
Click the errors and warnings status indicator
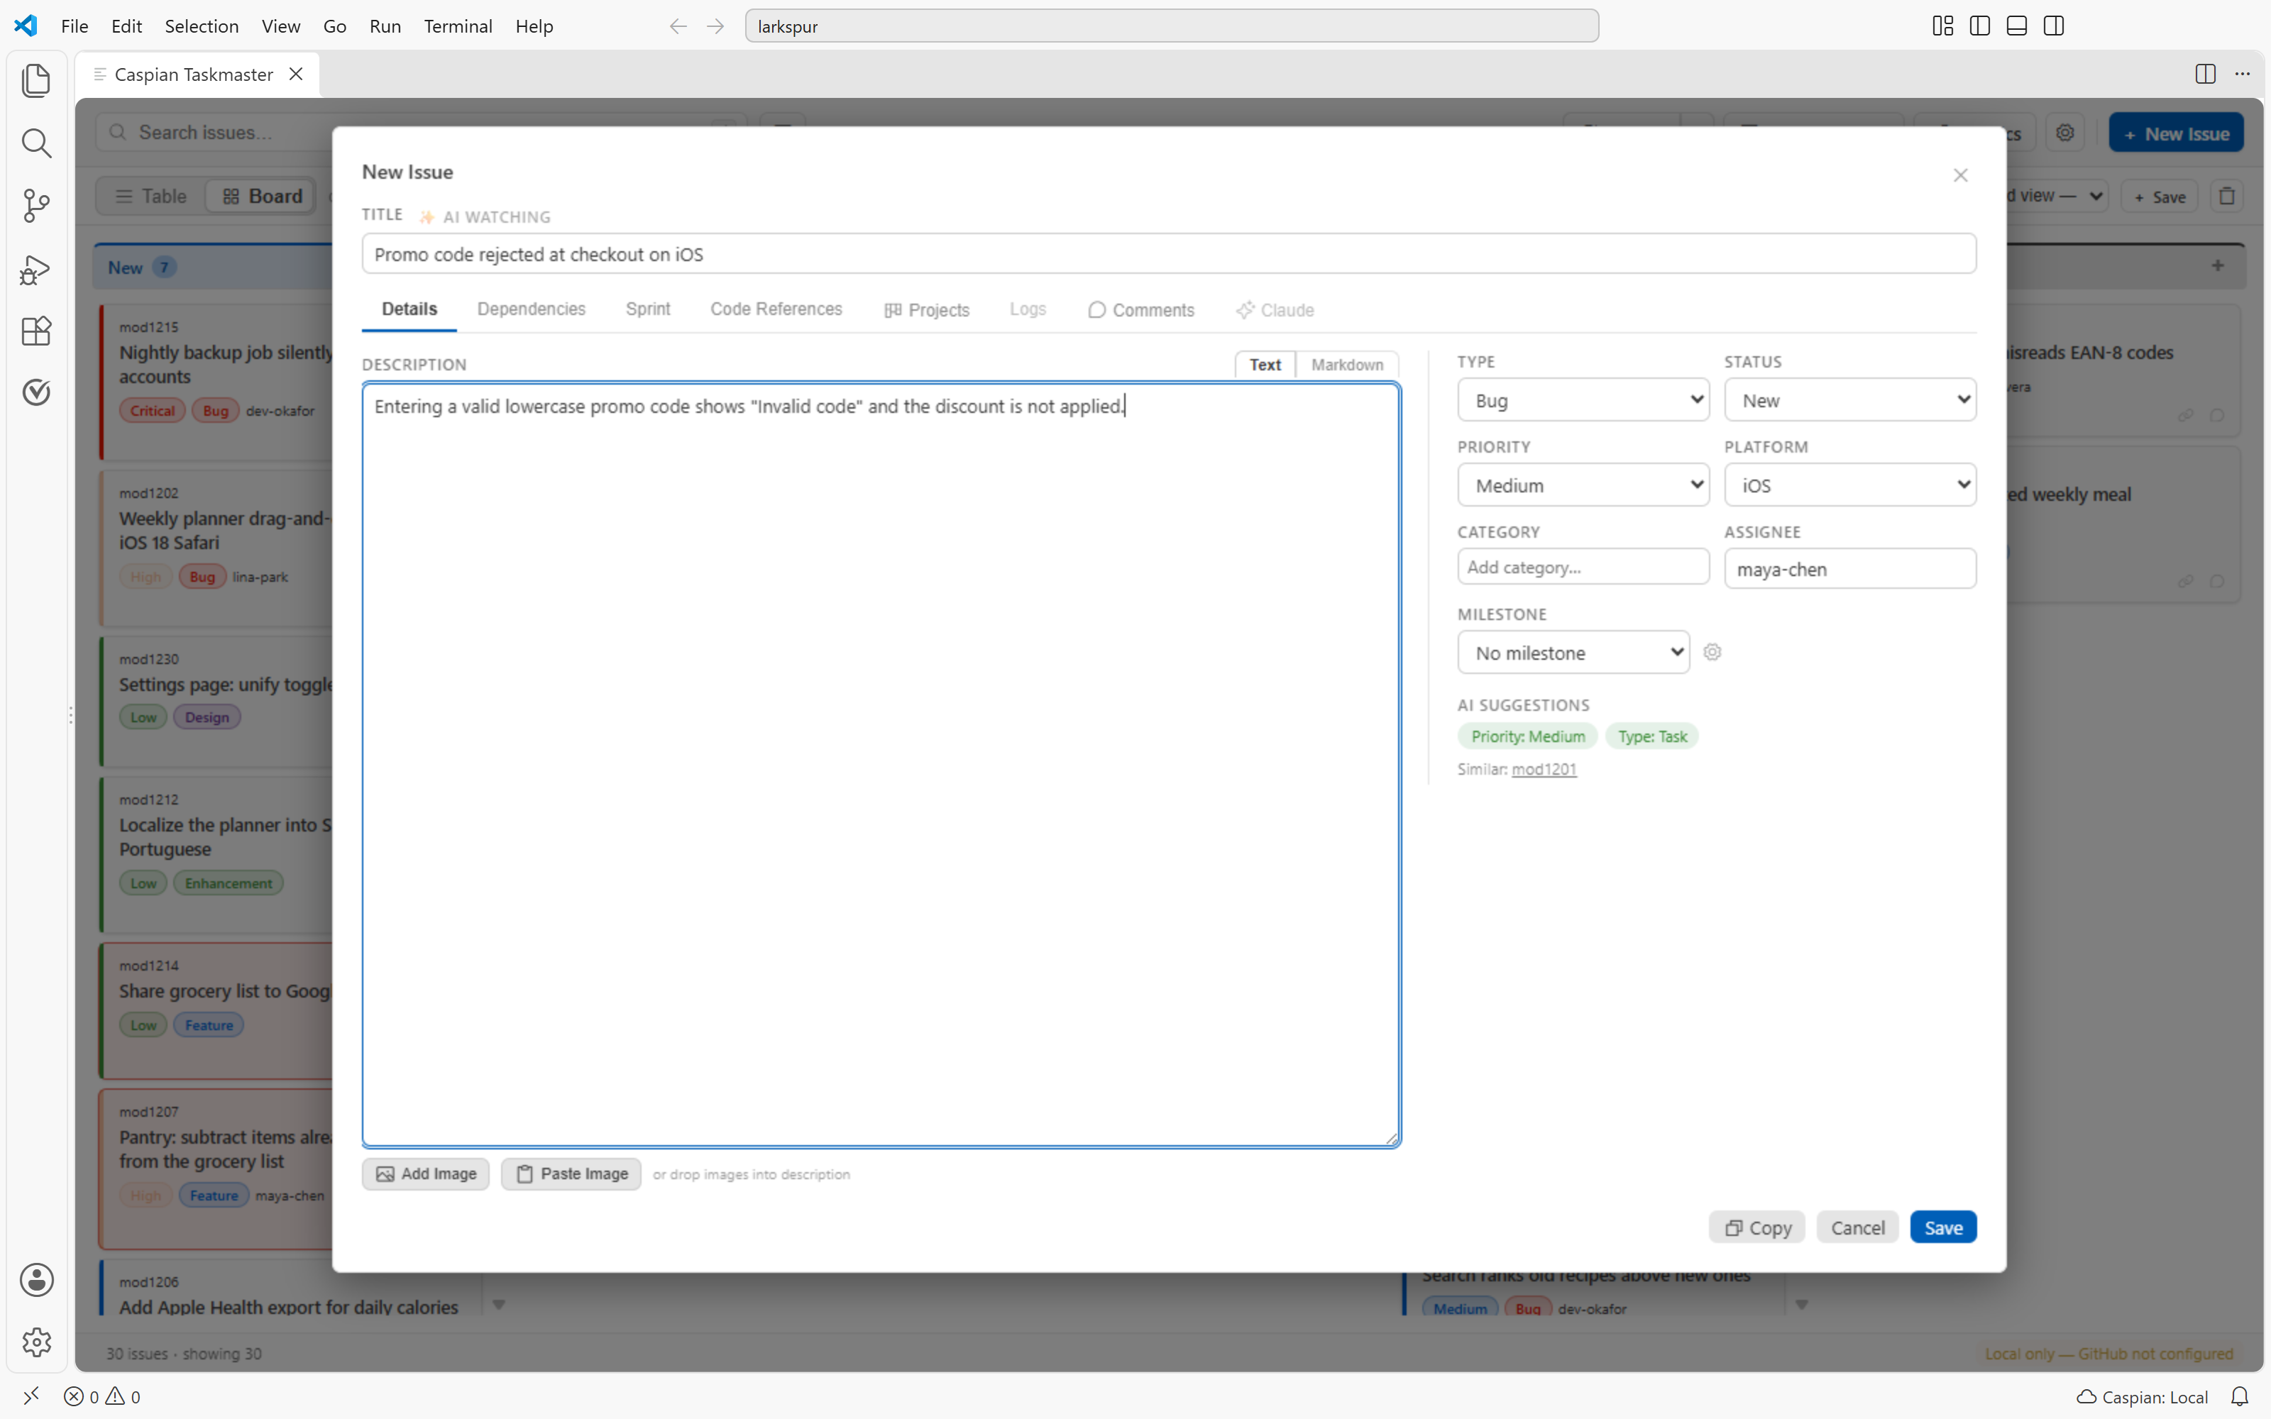point(102,1396)
